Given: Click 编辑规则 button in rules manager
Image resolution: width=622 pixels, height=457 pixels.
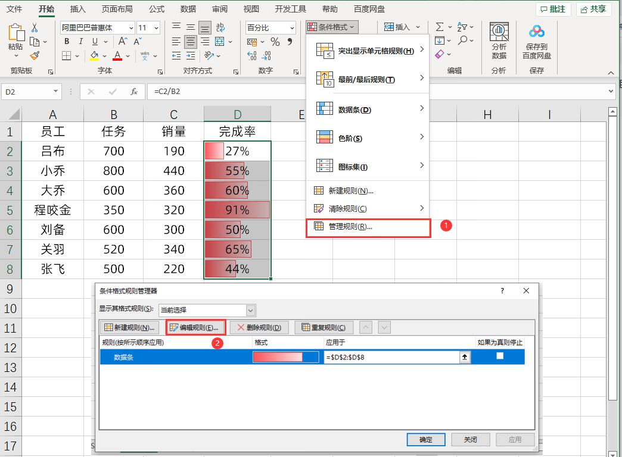Looking at the screenshot, I should [195, 327].
